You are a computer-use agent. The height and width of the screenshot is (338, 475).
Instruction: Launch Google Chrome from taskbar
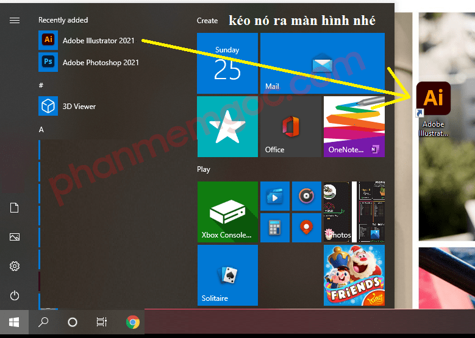[x=133, y=322]
